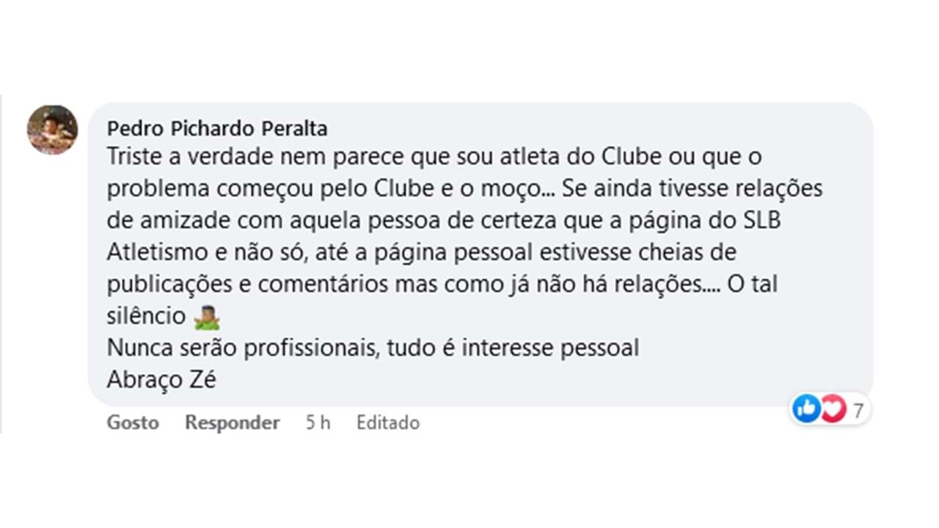The width and height of the screenshot is (939, 528).
Task: Click the word "silêncio" in the comment
Action: pos(146,316)
